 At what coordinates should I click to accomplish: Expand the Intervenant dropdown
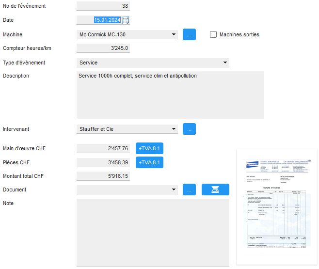pos(174,129)
